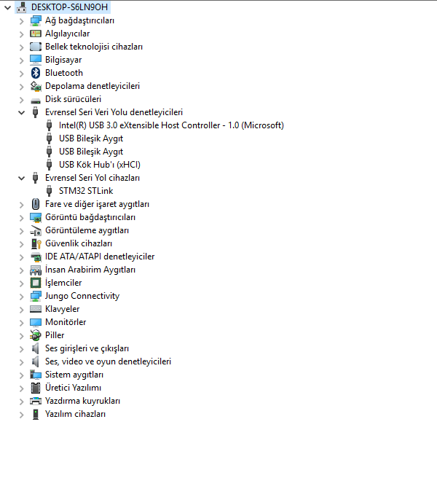Select Intel(R) USB 3.0 eXtensible Host Controller
This screenshot has height=489, width=437.
coord(171,125)
